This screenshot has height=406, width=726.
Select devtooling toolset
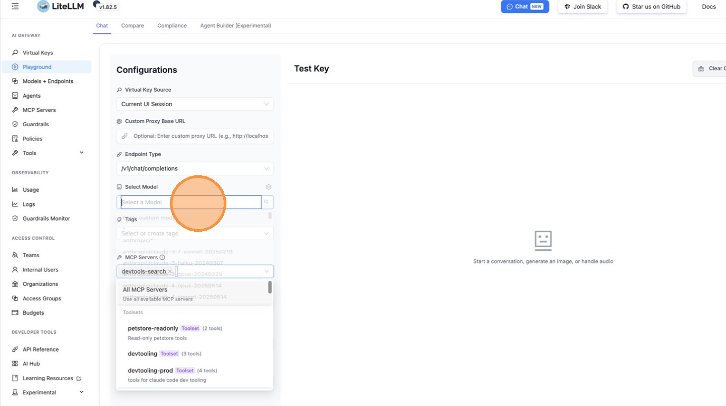(194, 354)
